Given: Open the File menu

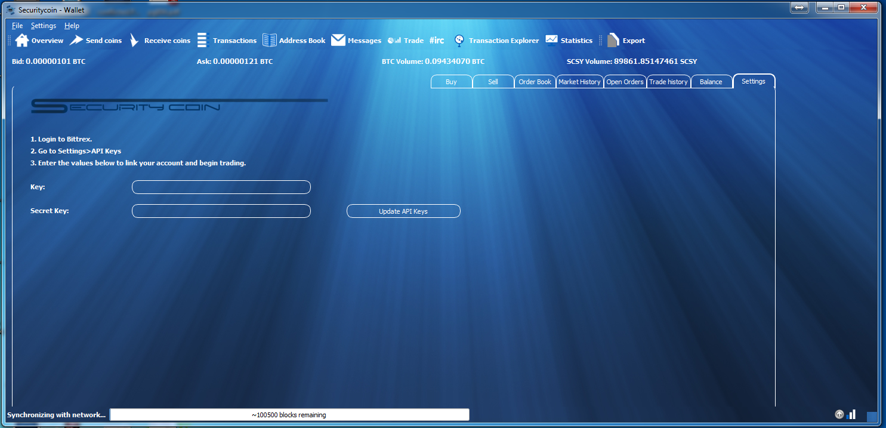Looking at the screenshot, I should [17, 26].
